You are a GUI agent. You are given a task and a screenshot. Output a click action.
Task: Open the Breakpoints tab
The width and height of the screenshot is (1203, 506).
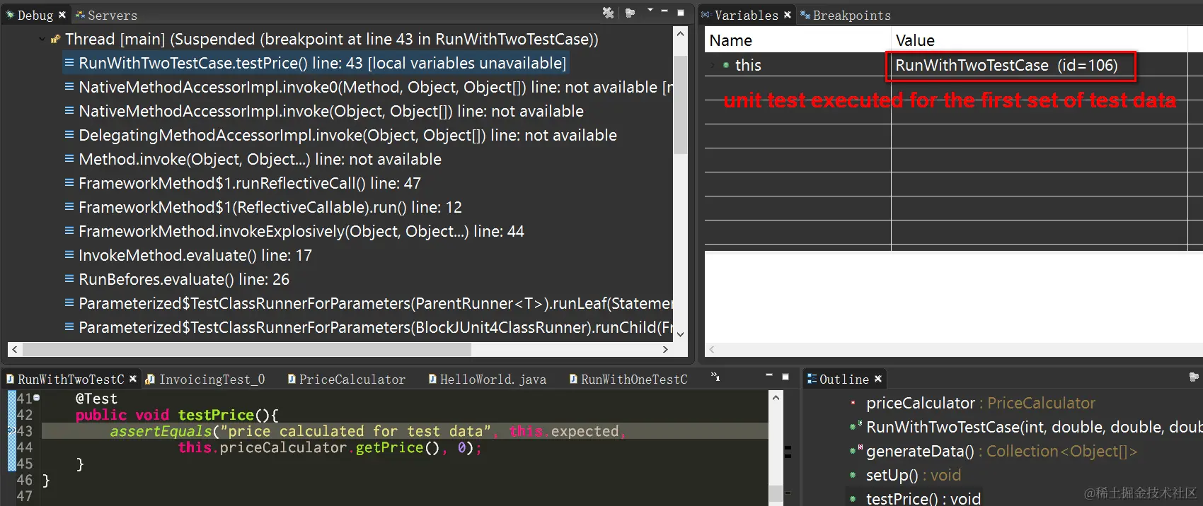(x=846, y=15)
